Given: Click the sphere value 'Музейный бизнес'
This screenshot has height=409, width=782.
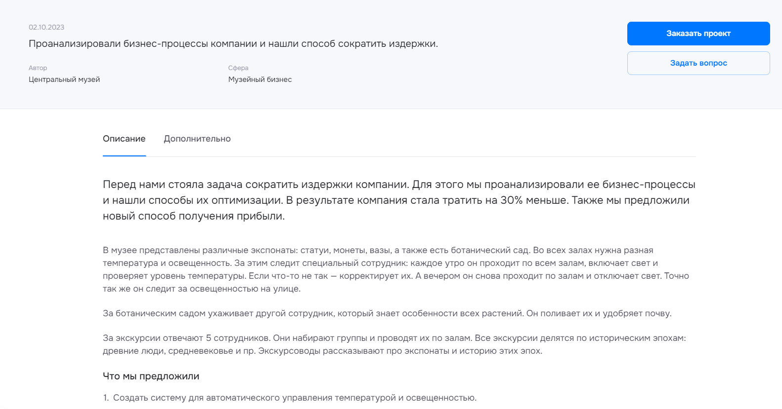Looking at the screenshot, I should [x=260, y=79].
